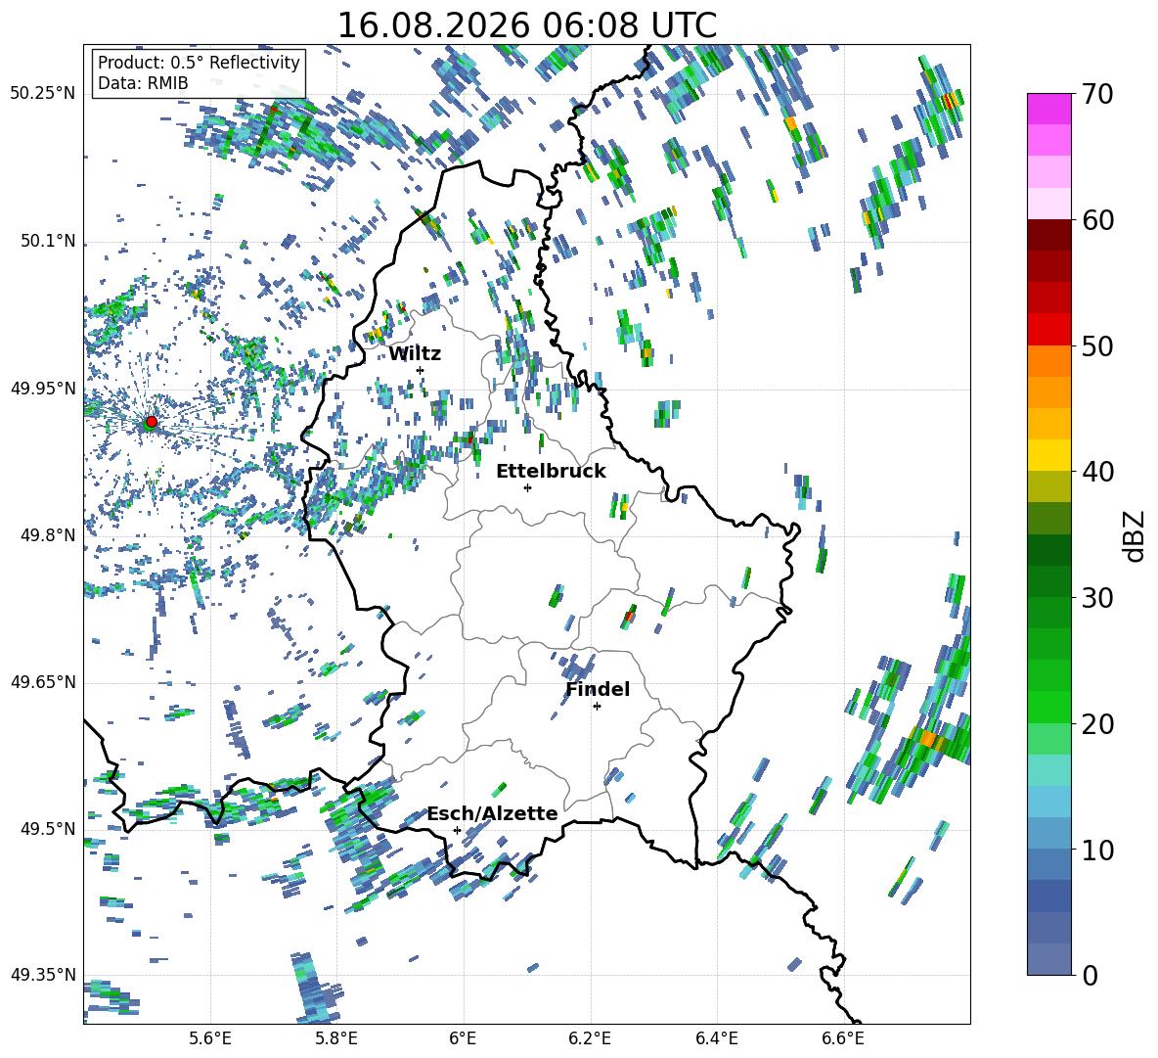
Task: Click the Wiltz station cross marker
Action: pyautogui.click(x=421, y=370)
